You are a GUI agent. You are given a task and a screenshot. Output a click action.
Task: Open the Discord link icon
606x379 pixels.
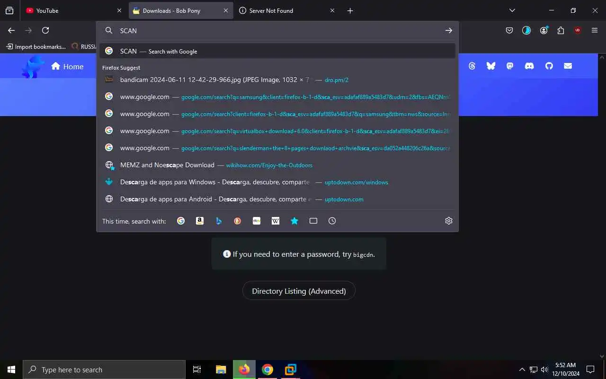pyautogui.click(x=529, y=66)
